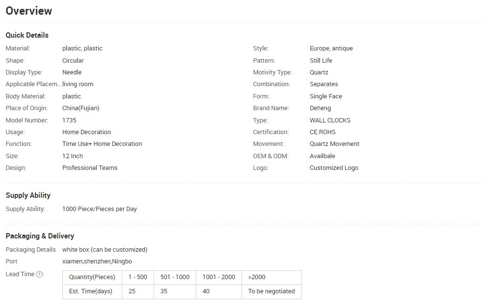Click the Brand Name value Deheng
Viewport: 489px width, 308px height.
point(320,108)
